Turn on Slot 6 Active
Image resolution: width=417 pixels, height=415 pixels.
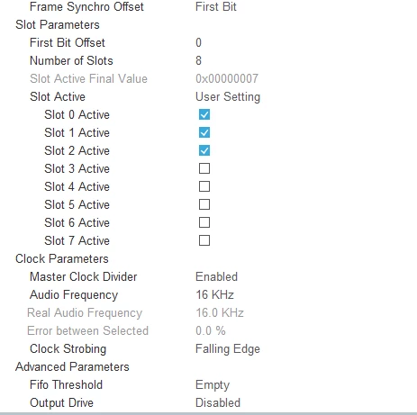pyautogui.click(x=204, y=222)
